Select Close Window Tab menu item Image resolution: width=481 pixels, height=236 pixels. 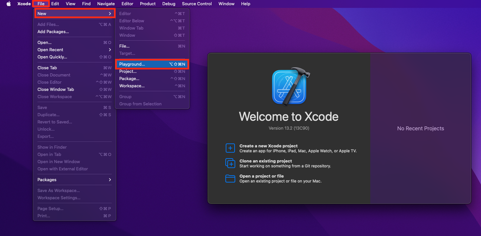56,89
